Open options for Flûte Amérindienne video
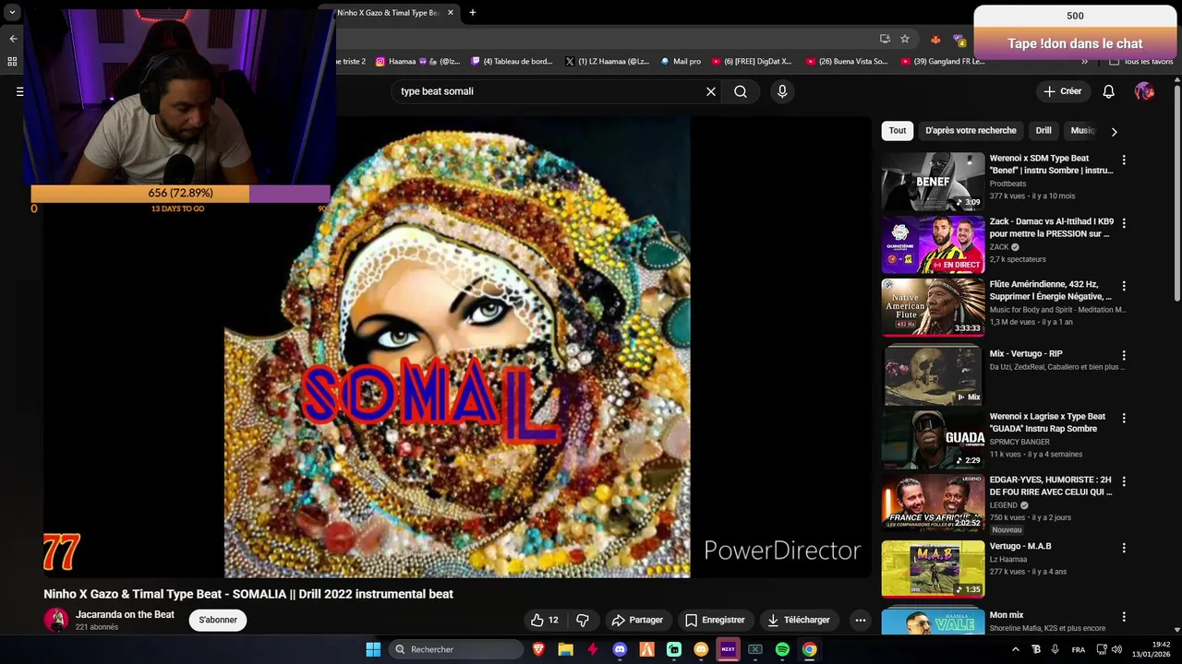The width and height of the screenshot is (1182, 664). coord(1124,287)
